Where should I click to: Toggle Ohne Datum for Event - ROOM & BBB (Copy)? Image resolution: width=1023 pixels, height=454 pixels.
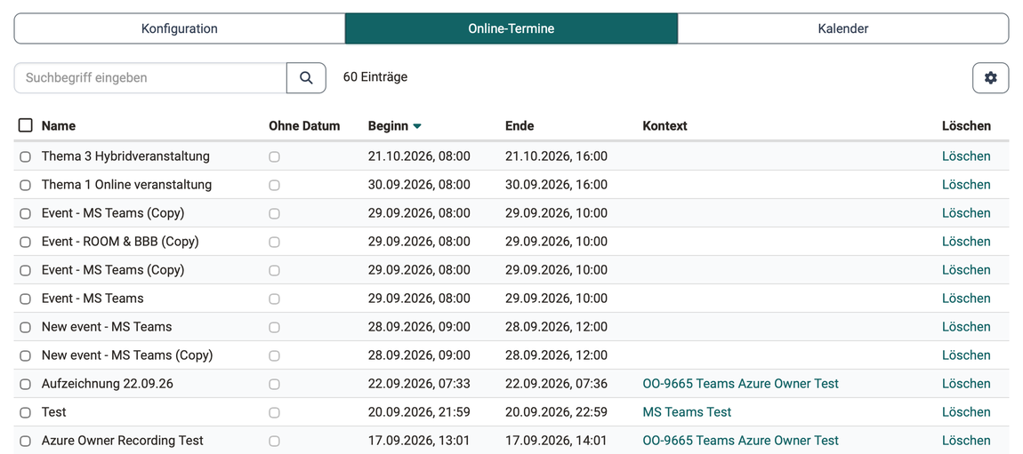click(x=274, y=242)
